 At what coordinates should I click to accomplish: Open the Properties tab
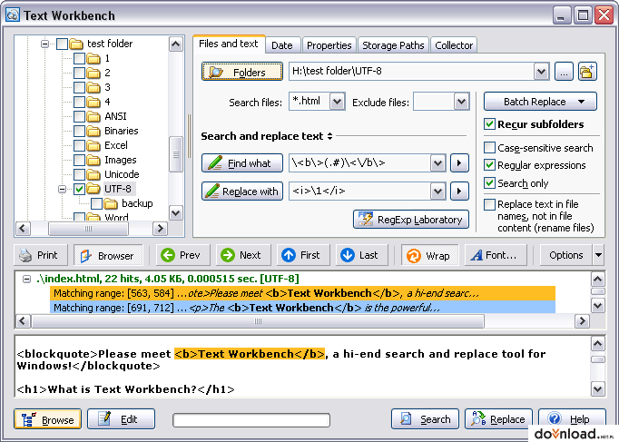(329, 45)
